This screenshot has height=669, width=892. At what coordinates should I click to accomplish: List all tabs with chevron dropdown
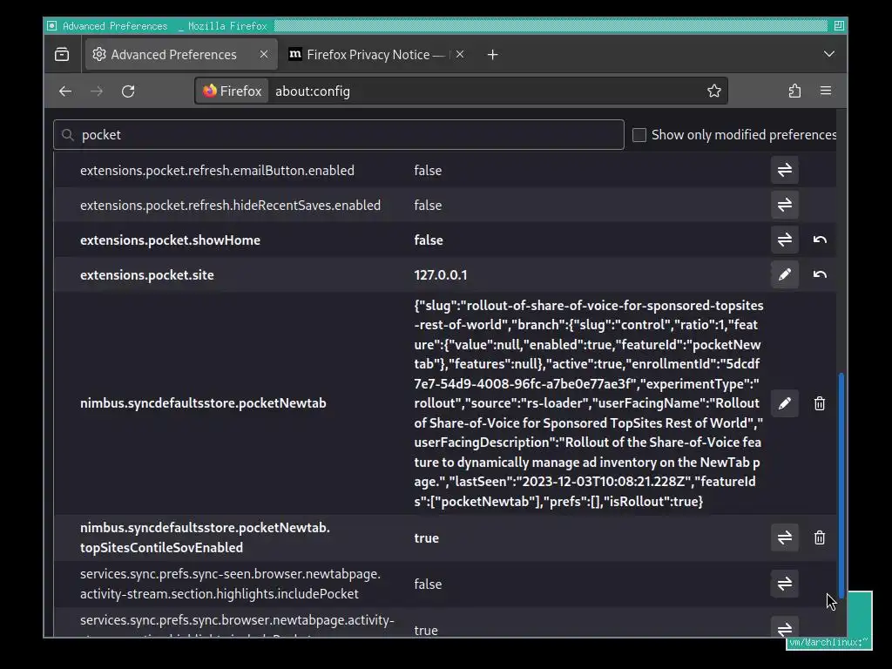[829, 54]
